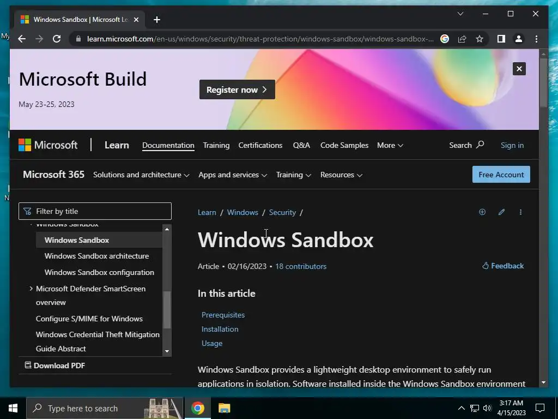The width and height of the screenshot is (558, 419).
Task: Open the Chrome three-dot menu
Action: pyautogui.click(x=536, y=39)
